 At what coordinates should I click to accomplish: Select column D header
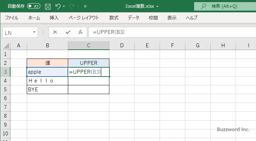pos(122,45)
